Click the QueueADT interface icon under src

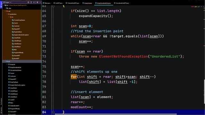9,111
